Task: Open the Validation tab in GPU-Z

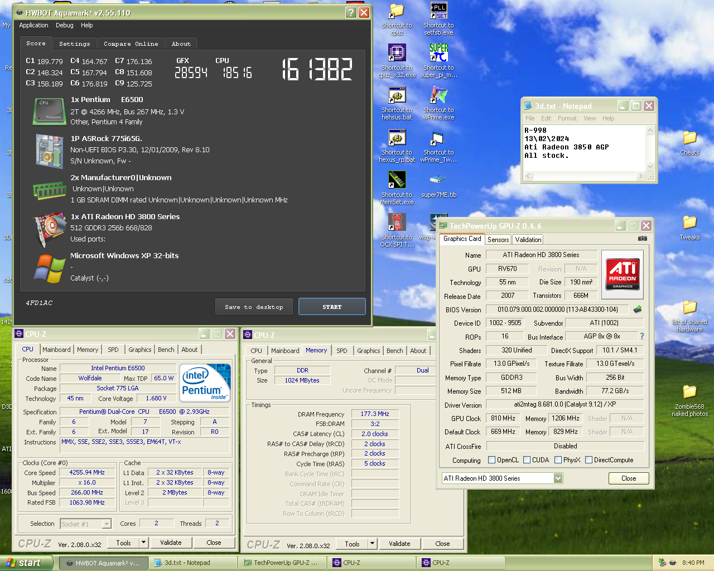Action: coord(528,239)
